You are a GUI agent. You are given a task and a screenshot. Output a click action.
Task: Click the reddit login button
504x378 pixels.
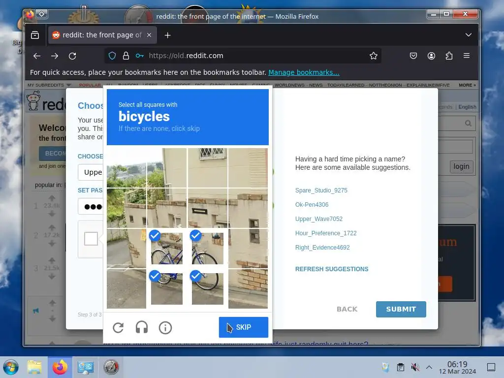click(461, 166)
